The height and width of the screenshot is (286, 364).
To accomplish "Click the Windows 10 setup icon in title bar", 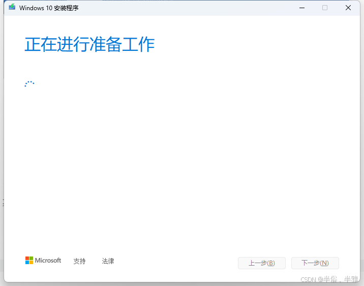I will [12, 7].
